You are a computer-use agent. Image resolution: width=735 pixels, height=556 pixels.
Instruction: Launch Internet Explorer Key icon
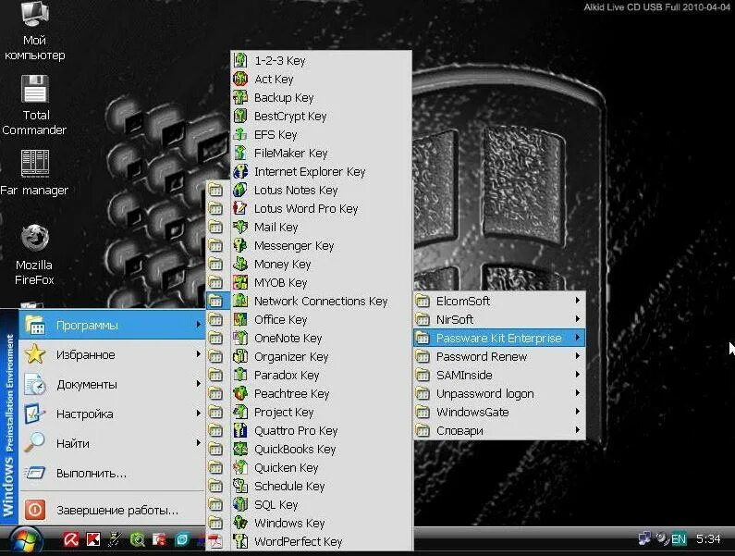point(240,171)
